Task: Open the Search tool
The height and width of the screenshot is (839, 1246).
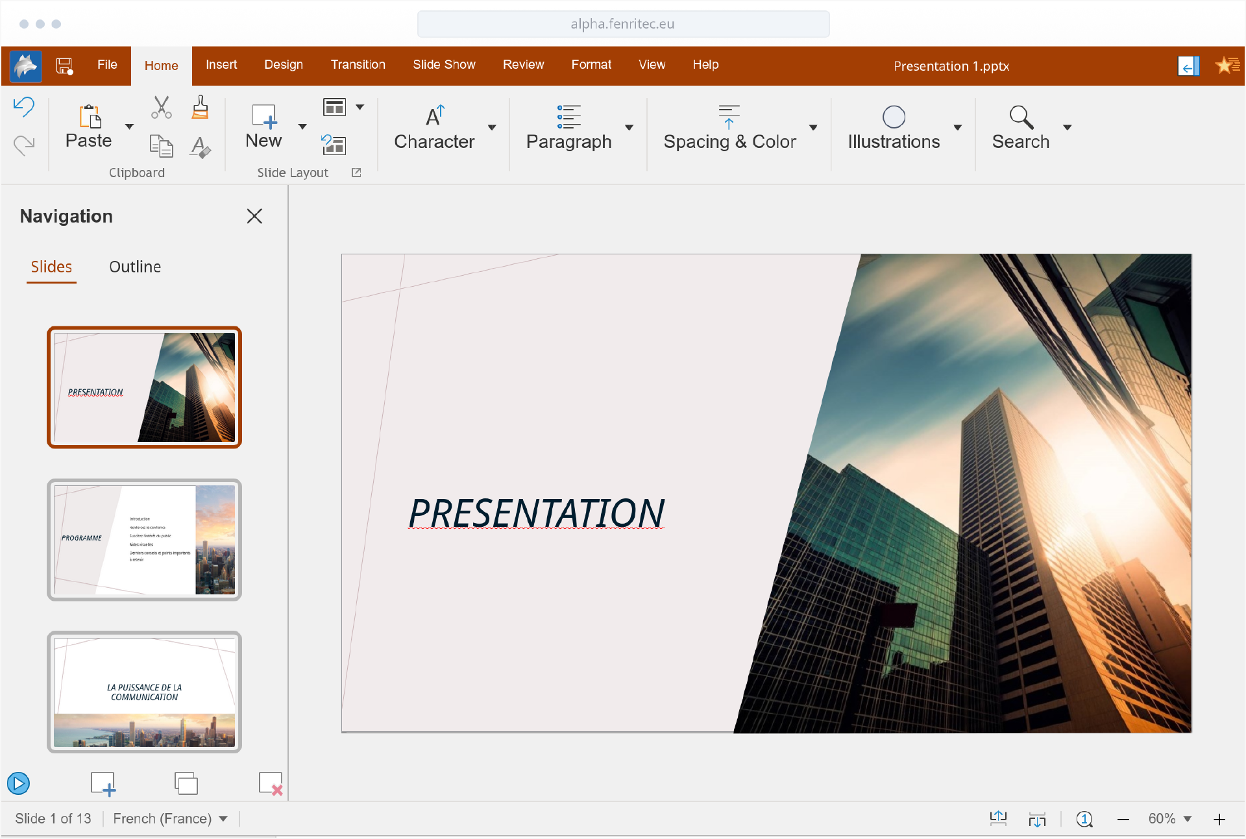Action: point(1021,127)
